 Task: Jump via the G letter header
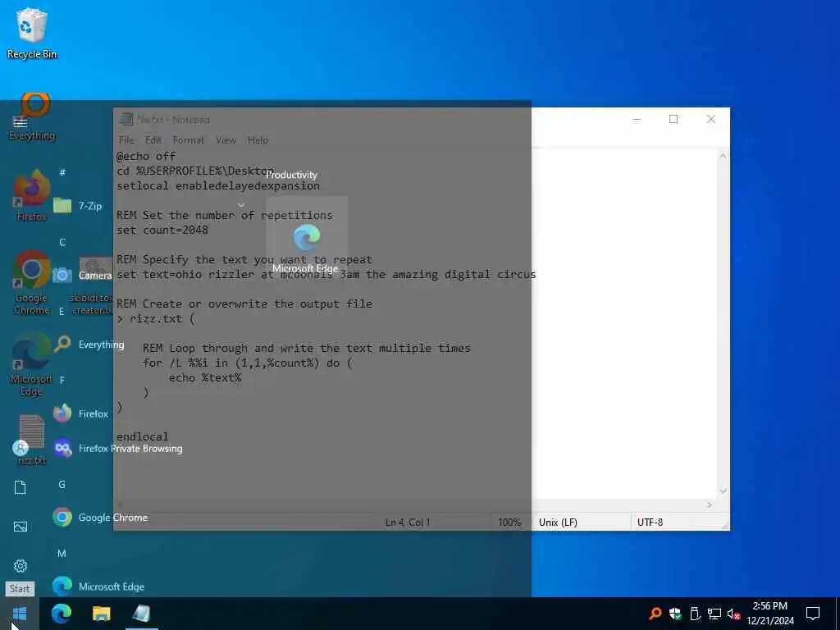click(62, 484)
